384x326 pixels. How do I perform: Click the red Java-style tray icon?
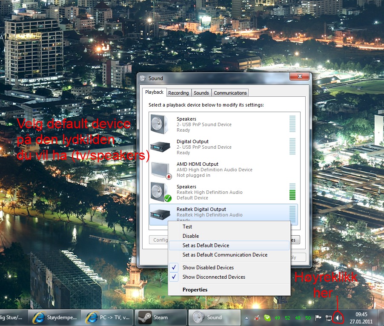click(257, 318)
